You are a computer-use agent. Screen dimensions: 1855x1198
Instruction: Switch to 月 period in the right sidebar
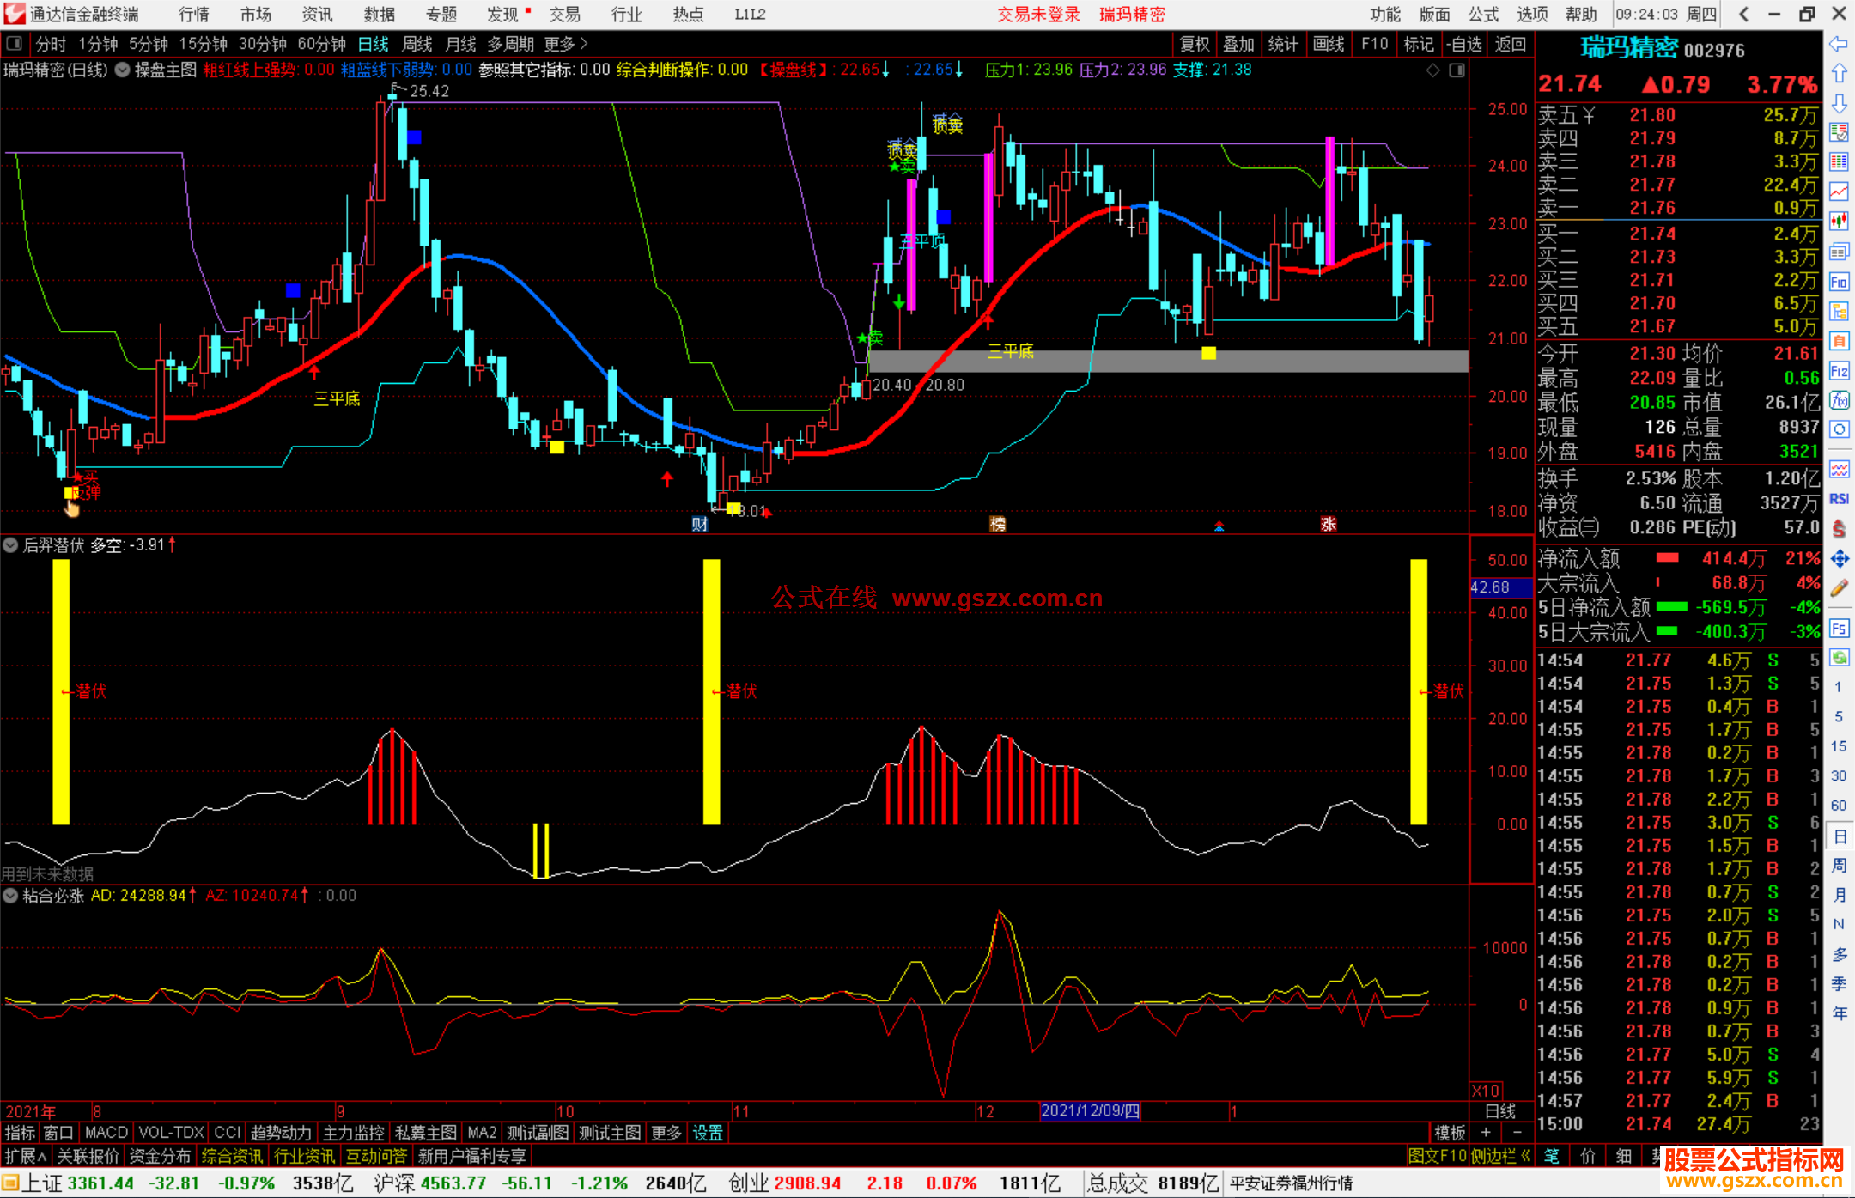pos(1840,895)
